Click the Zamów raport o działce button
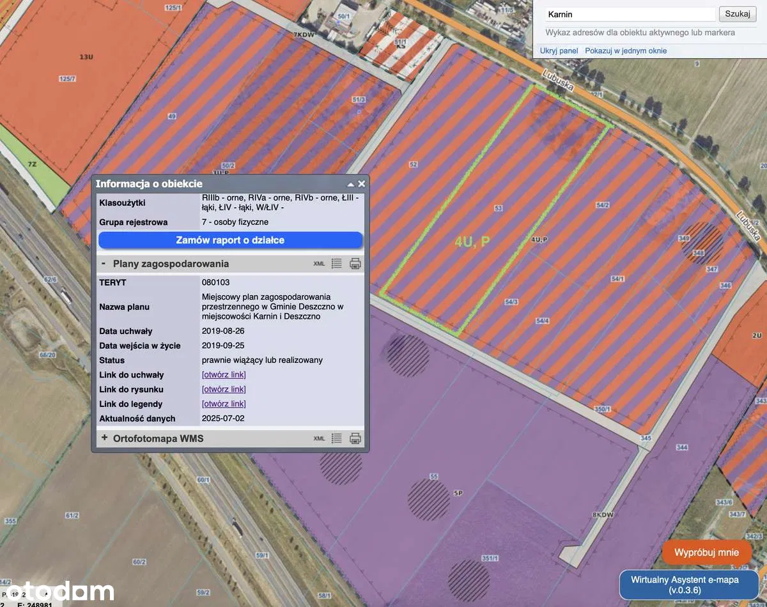767x607 pixels. click(230, 240)
